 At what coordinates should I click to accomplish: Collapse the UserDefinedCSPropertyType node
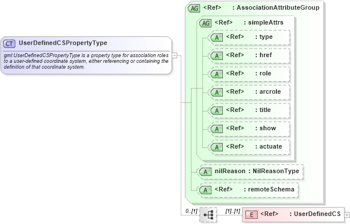pyautogui.click(x=174, y=55)
